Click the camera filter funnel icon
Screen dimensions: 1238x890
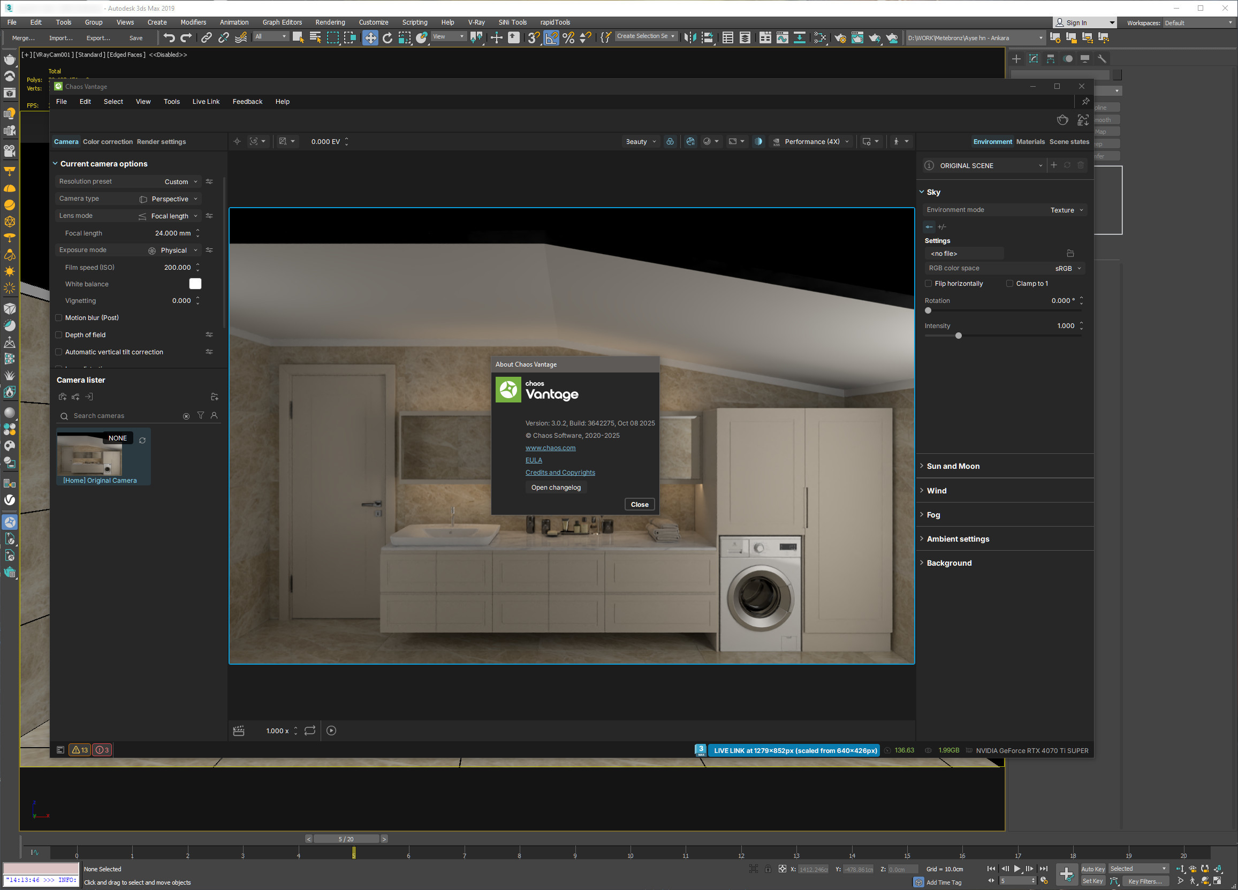[x=200, y=415]
